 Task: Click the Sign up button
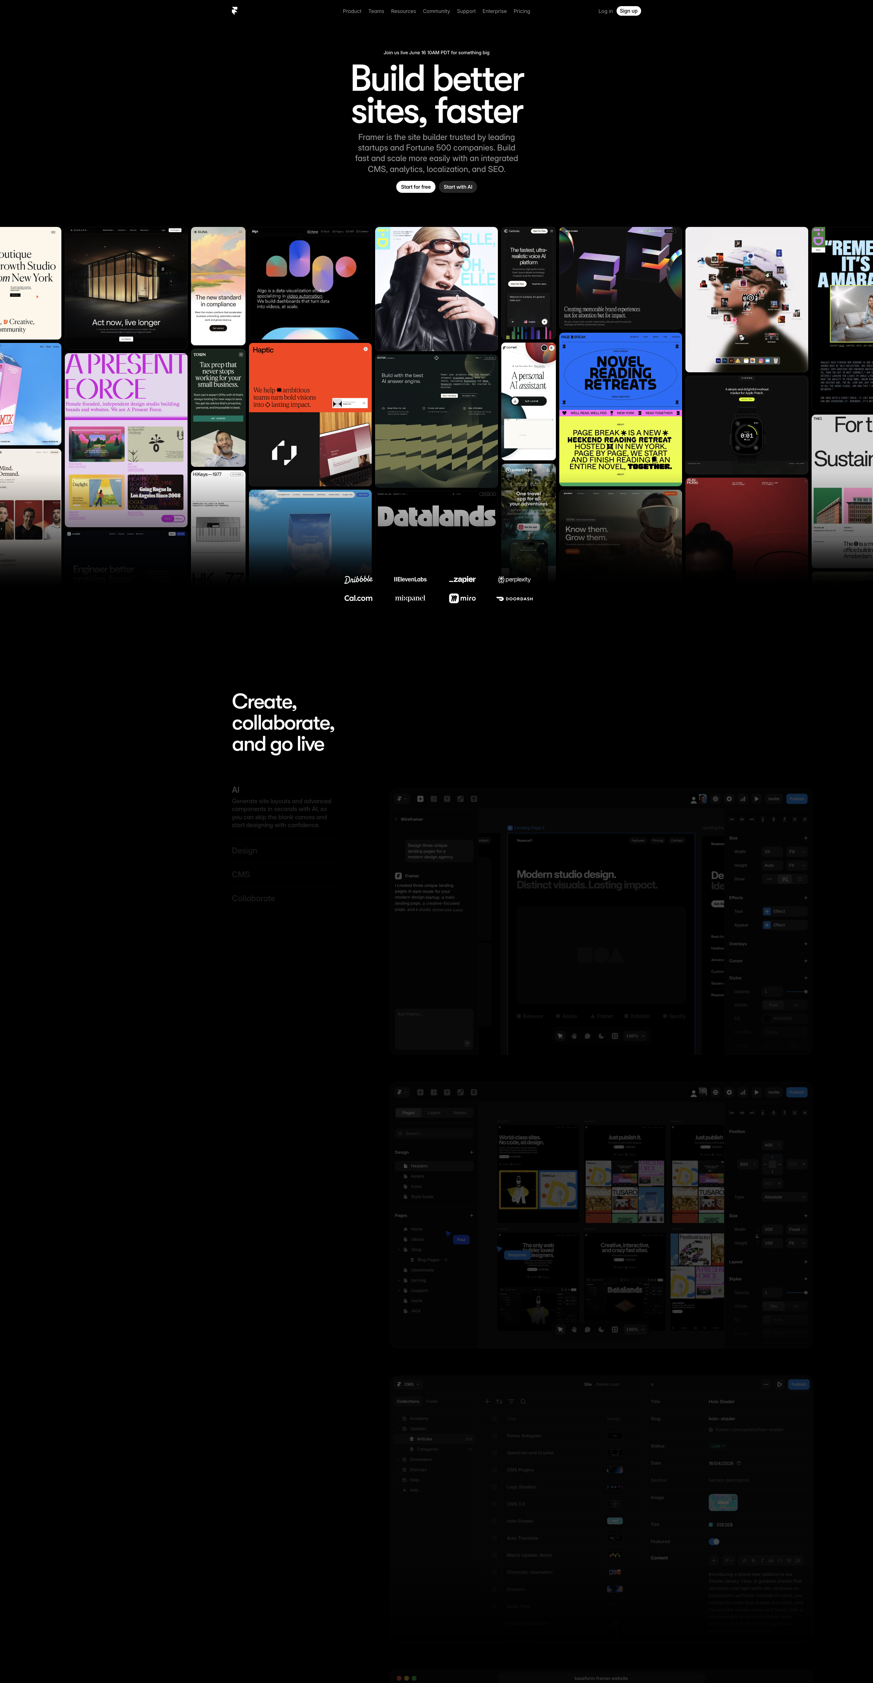(x=629, y=11)
